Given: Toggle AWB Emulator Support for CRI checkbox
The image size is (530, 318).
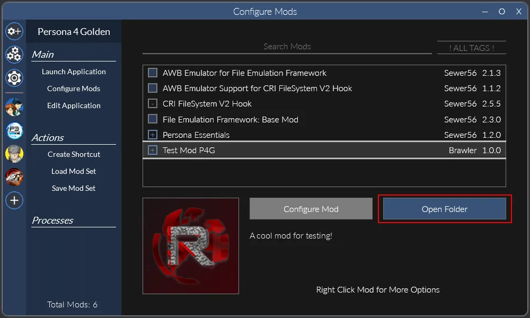Looking at the screenshot, I should click(x=153, y=88).
